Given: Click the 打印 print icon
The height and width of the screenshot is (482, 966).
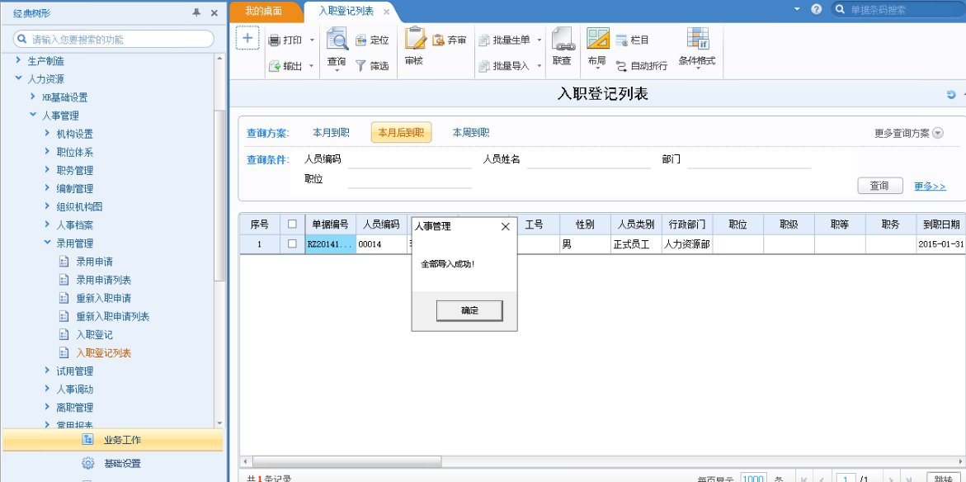Looking at the screenshot, I should pyautogui.click(x=275, y=40).
